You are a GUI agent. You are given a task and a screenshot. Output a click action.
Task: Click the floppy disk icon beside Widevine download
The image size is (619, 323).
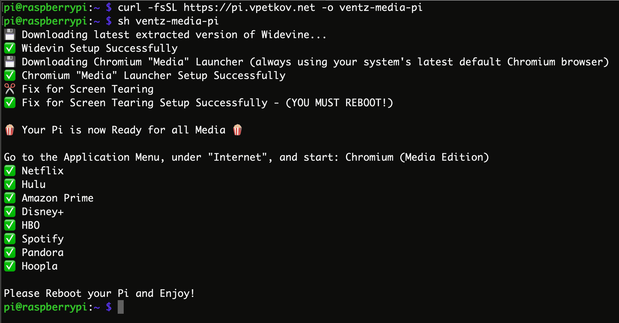tap(10, 35)
